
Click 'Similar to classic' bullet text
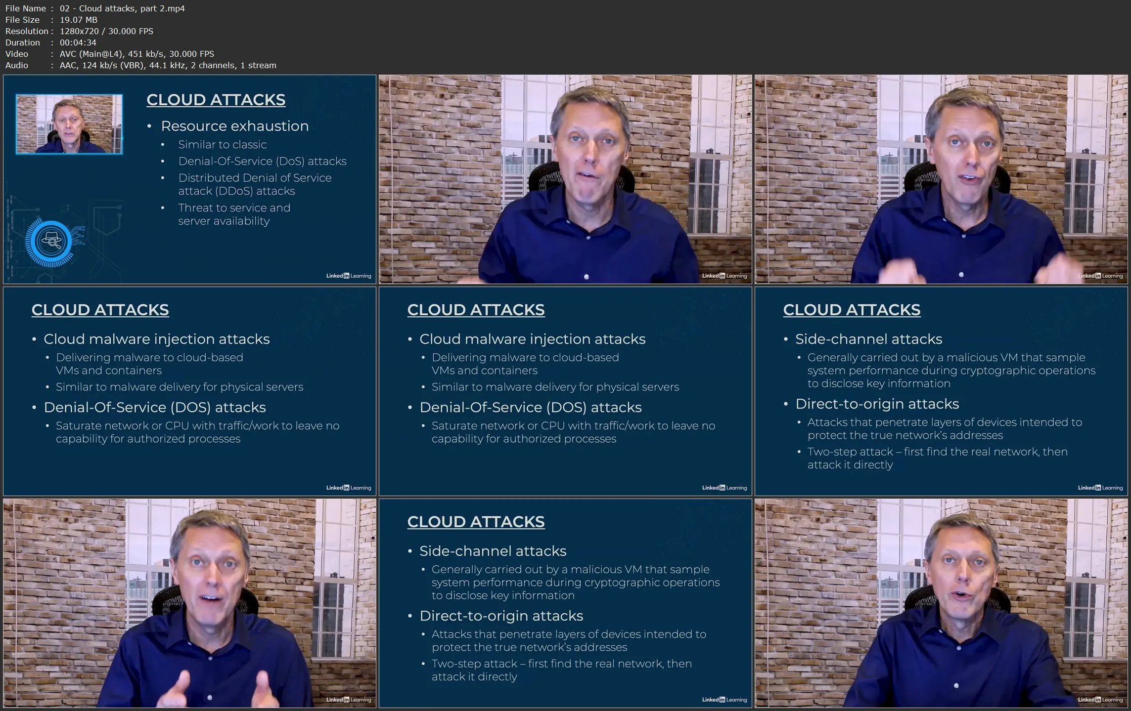coord(223,145)
